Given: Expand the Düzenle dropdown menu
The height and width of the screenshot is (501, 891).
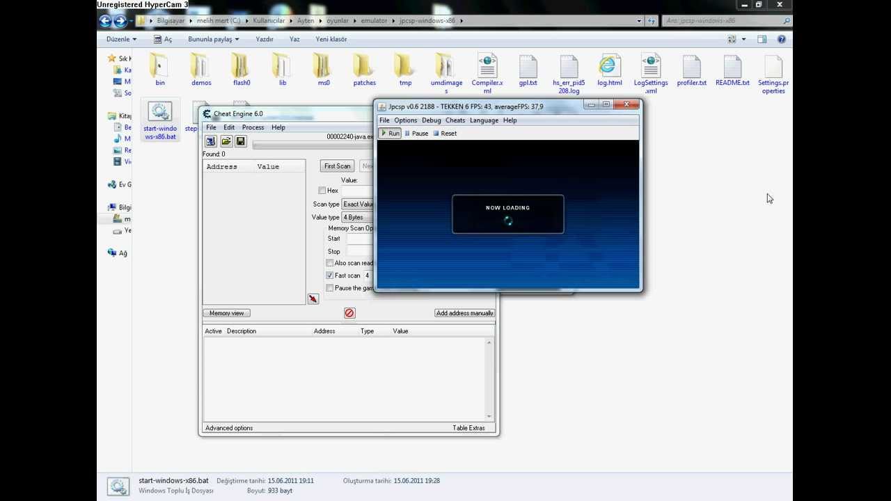Looking at the screenshot, I should [122, 39].
